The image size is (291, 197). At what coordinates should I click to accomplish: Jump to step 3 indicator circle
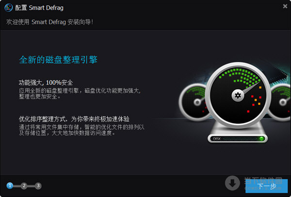point(38,186)
